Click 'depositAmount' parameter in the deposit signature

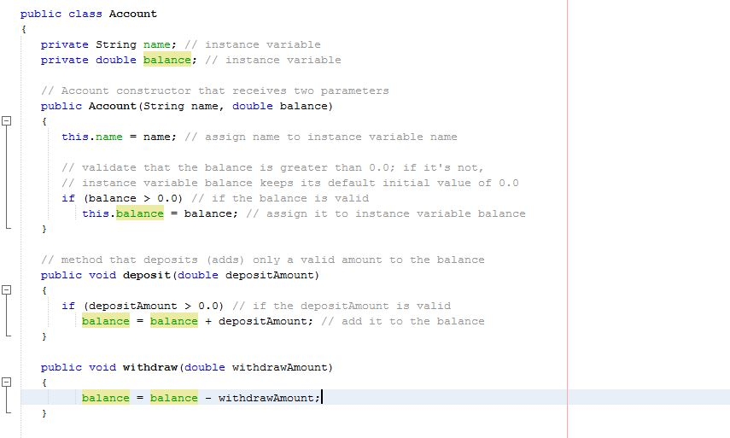tap(270, 275)
